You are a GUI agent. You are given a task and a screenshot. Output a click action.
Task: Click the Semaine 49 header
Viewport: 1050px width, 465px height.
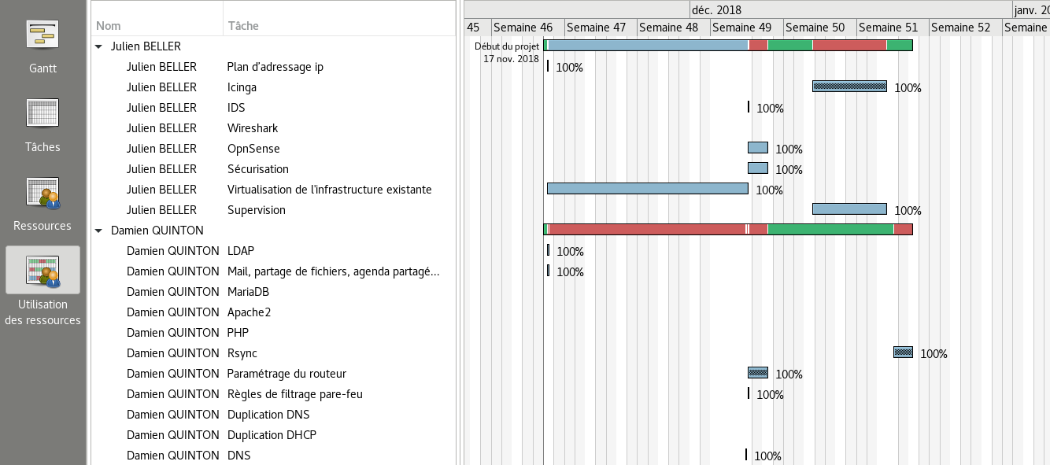click(743, 28)
